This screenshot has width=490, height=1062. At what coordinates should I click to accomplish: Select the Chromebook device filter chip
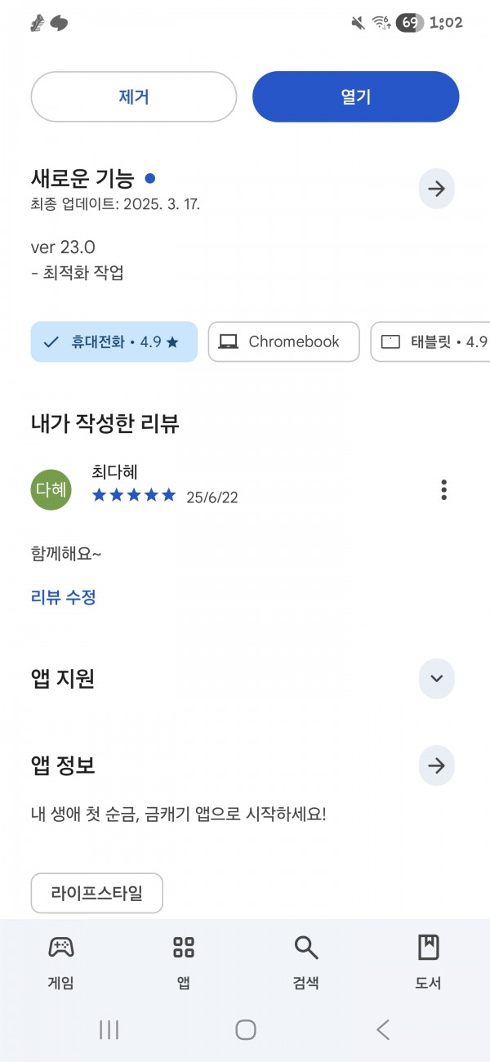coord(283,341)
